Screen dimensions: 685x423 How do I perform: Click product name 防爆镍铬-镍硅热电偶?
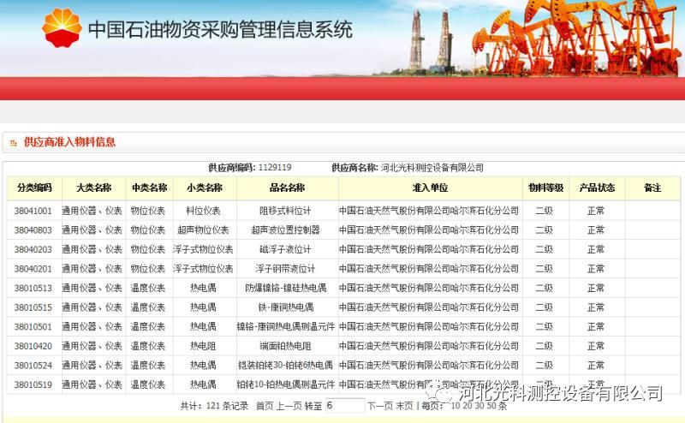(285, 289)
